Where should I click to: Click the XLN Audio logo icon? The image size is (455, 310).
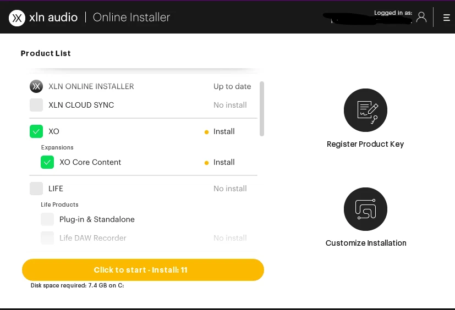pos(17,18)
